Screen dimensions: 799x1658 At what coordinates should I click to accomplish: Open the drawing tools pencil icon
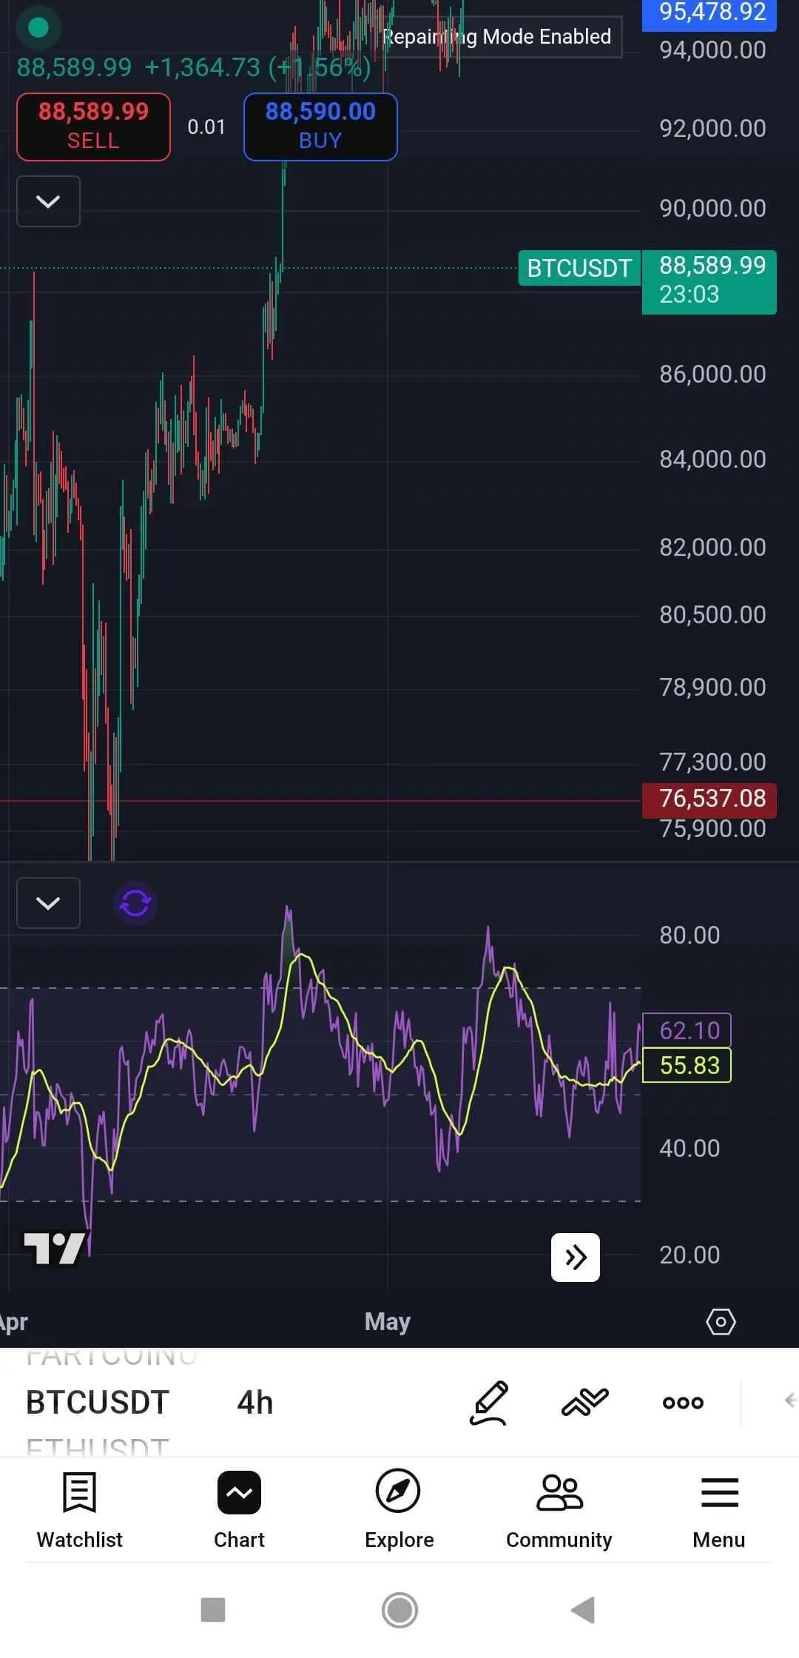point(489,1403)
